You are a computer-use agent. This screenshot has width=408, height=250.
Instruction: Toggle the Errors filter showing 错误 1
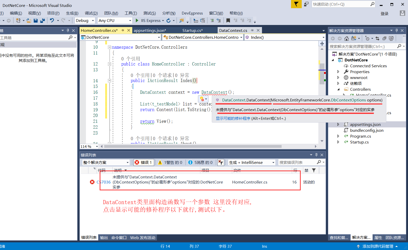coord(144,162)
